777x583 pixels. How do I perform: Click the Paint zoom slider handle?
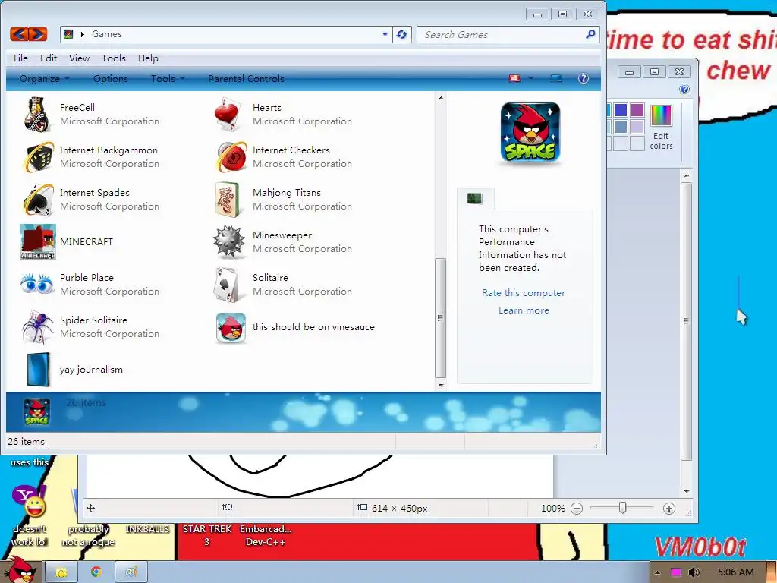[x=623, y=508]
